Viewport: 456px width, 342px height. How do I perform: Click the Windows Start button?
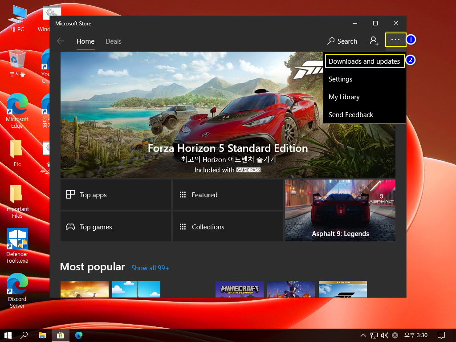8,335
